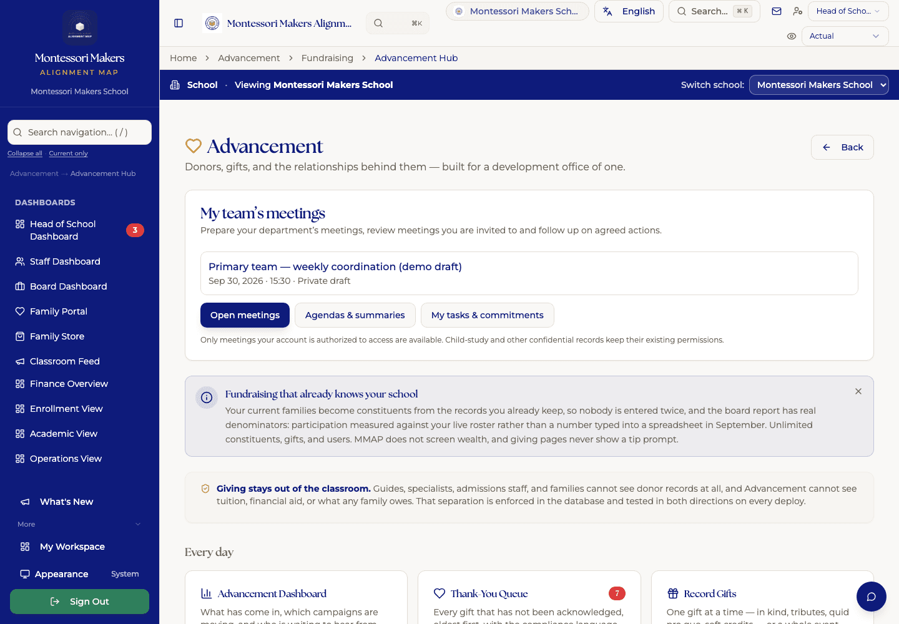Click the Current only link
The width and height of the screenshot is (899, 624).
pyautogui.click(x=68, y=154)
